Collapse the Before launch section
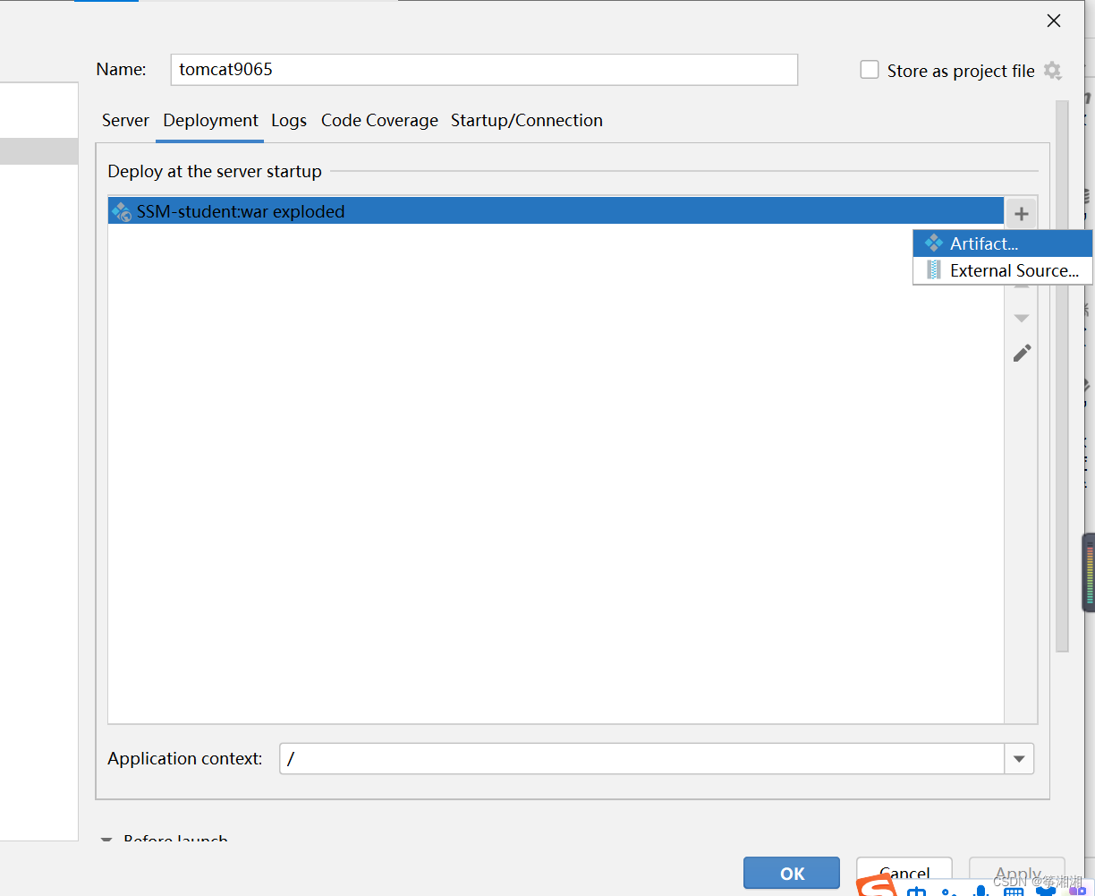 click(106, 841)
